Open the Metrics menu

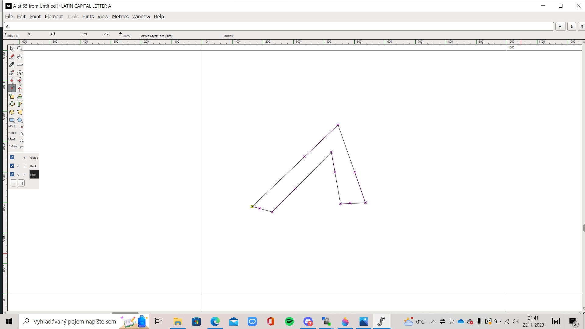(x=120, y=16)
